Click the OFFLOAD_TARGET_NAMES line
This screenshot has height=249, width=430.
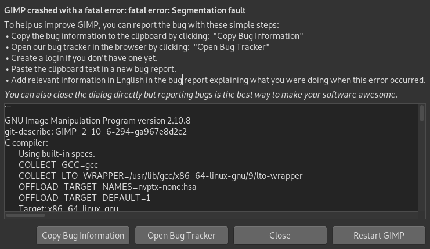(108, 187)
